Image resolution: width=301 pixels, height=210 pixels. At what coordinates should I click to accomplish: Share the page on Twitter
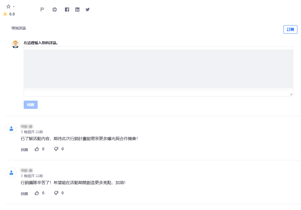(x=87, y=9)
